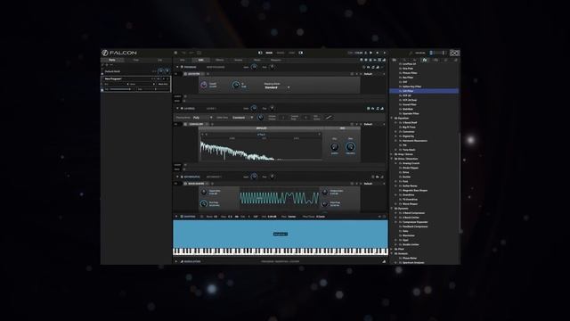Screen dimensions: 570x321
Task: Toggle the UVI Filter module power button
Action: pos(185,74)
